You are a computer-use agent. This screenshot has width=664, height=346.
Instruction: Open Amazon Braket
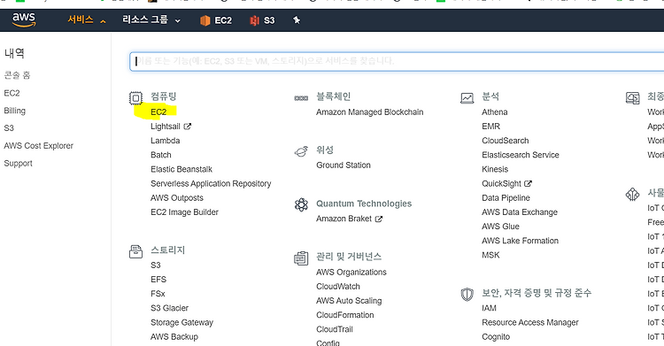(x=344, y=219)
